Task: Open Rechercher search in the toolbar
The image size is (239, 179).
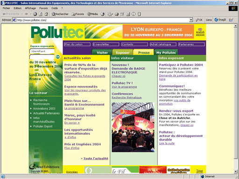Action: (60, 14)
